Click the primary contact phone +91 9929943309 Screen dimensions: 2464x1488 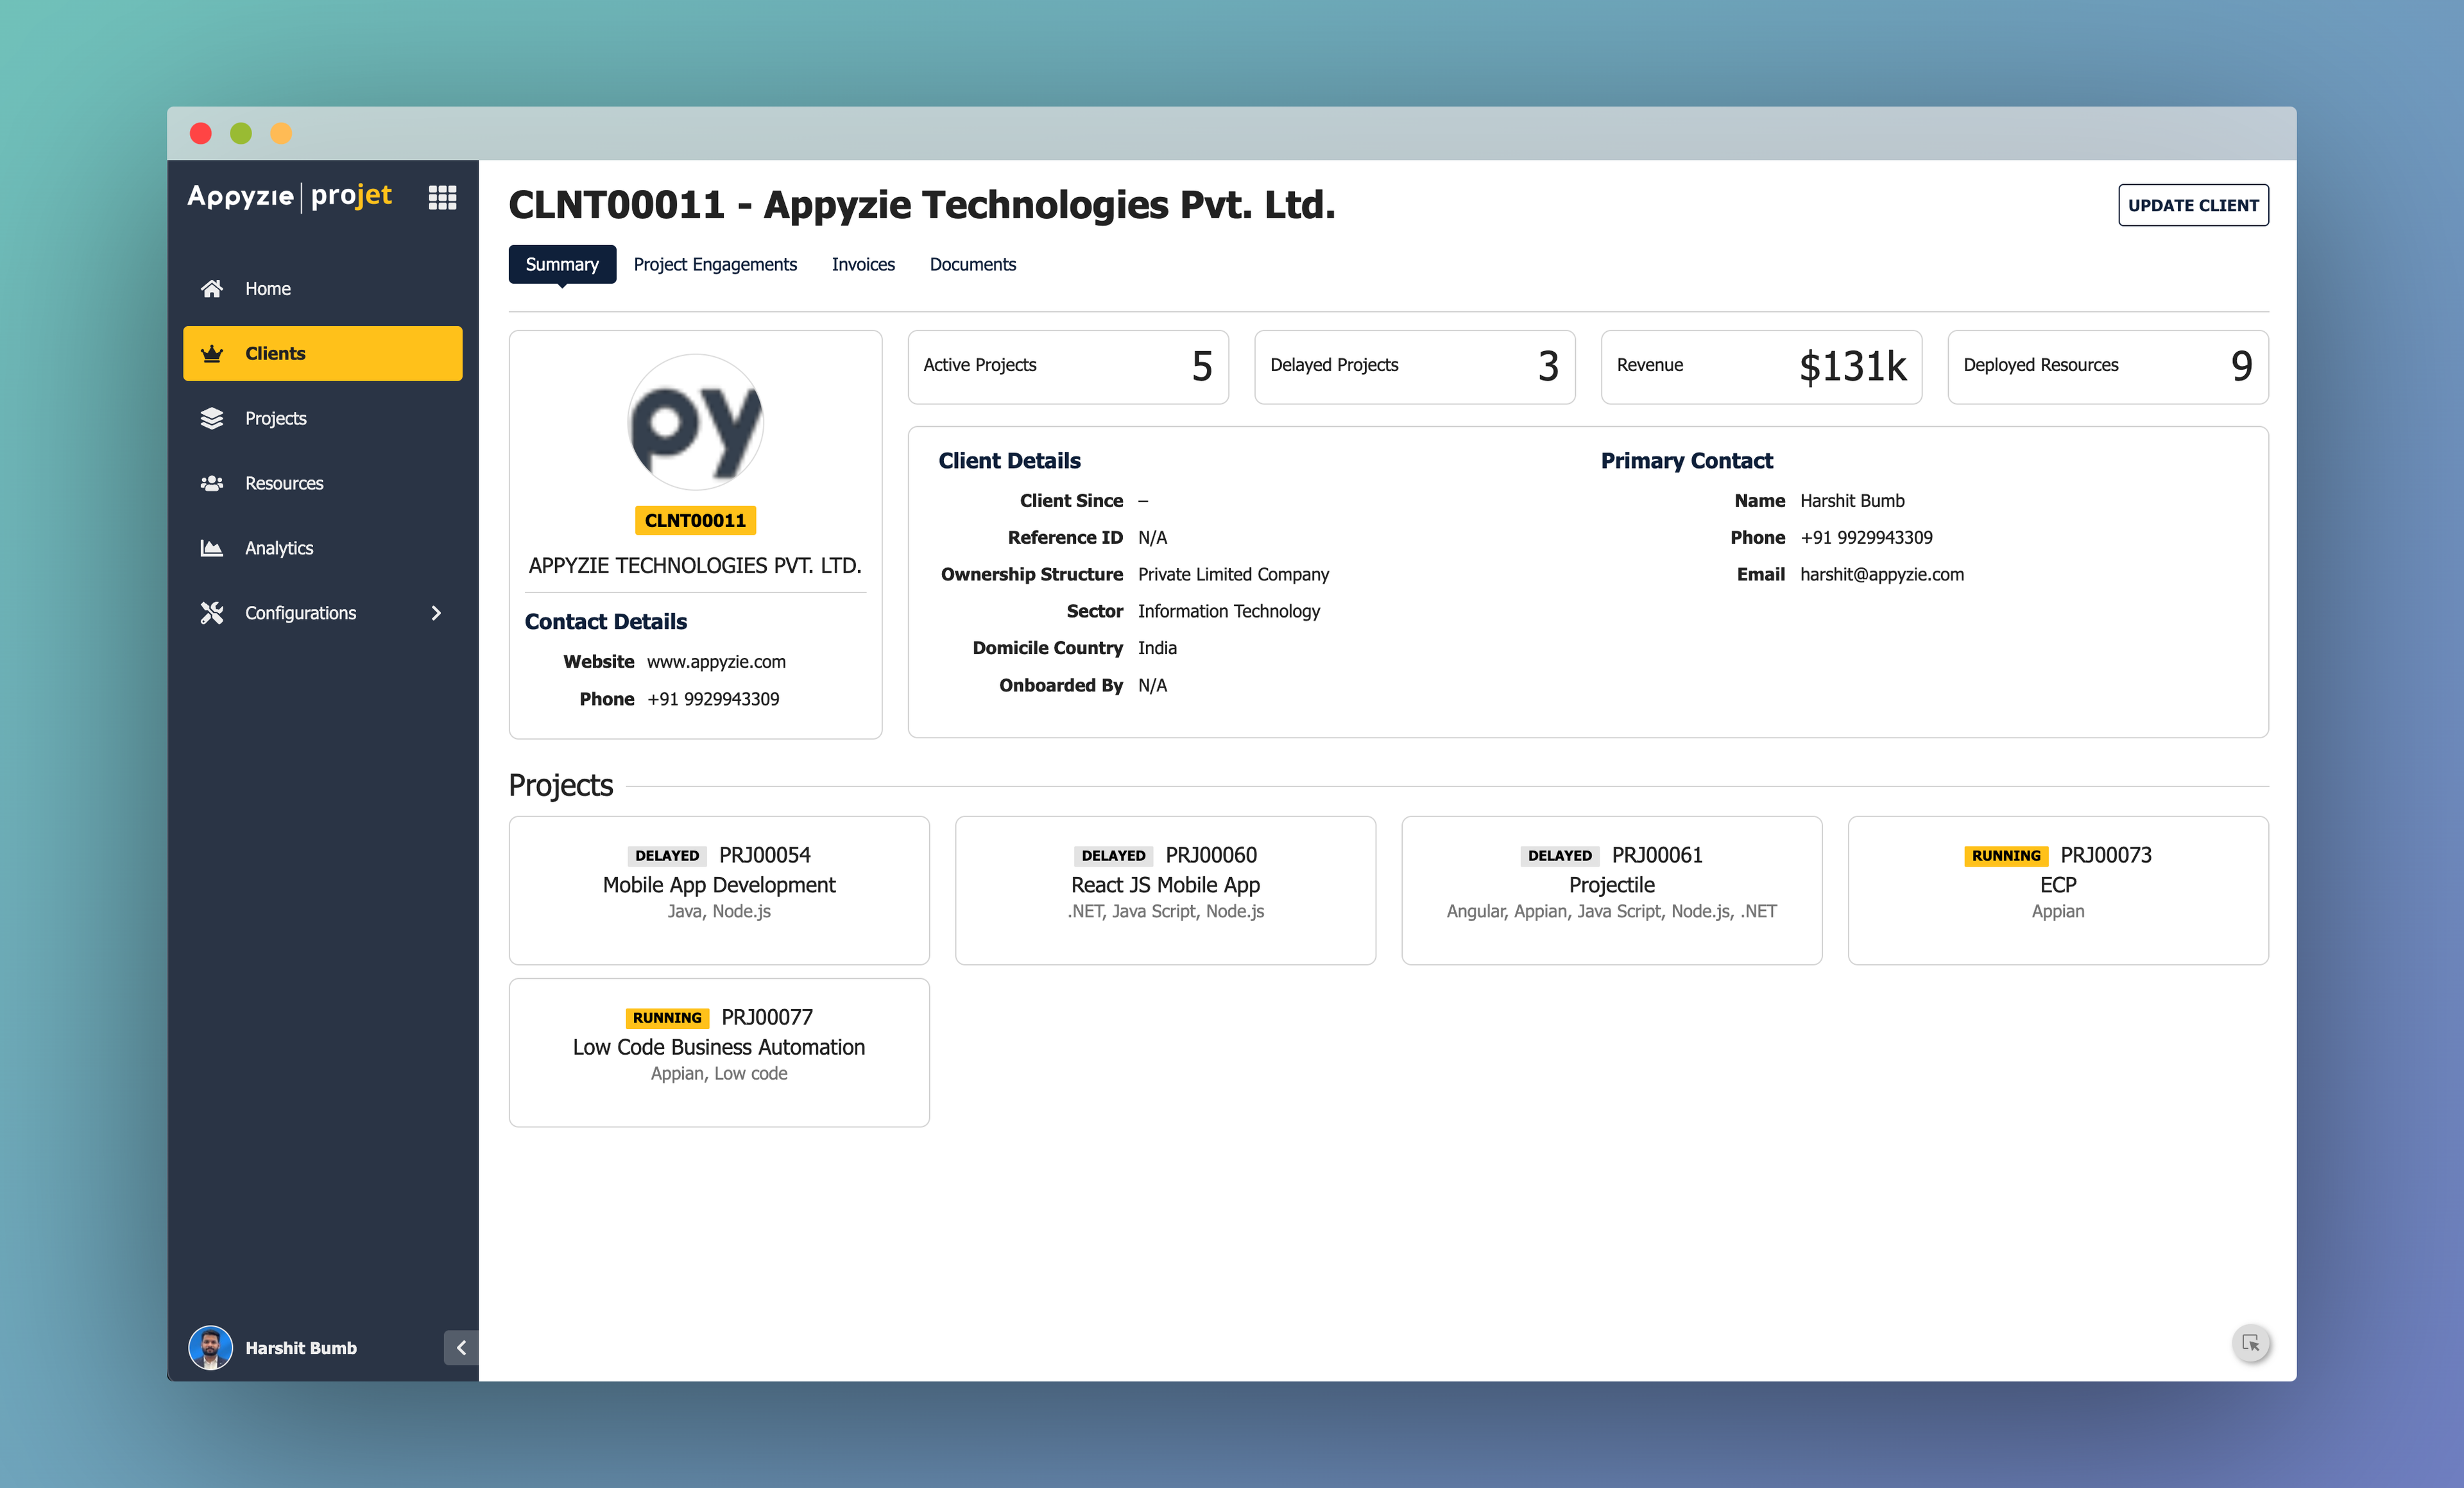[1866, 537]
